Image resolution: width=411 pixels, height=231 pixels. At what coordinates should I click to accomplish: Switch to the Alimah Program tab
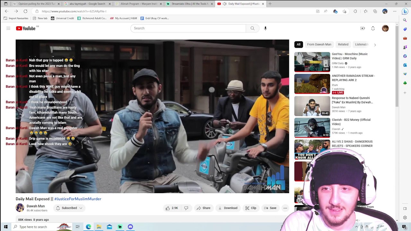[x=138, y=4]
